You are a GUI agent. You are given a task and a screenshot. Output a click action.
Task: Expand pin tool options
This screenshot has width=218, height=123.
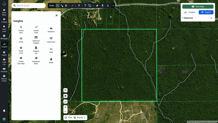click(82, 6)
